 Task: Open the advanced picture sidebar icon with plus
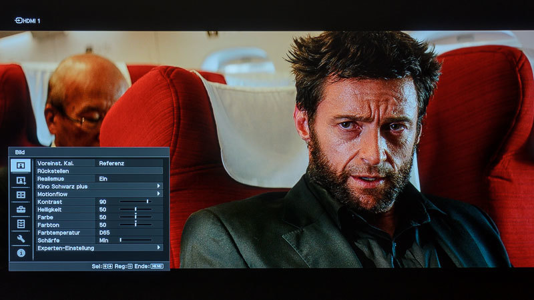(21, 180)
